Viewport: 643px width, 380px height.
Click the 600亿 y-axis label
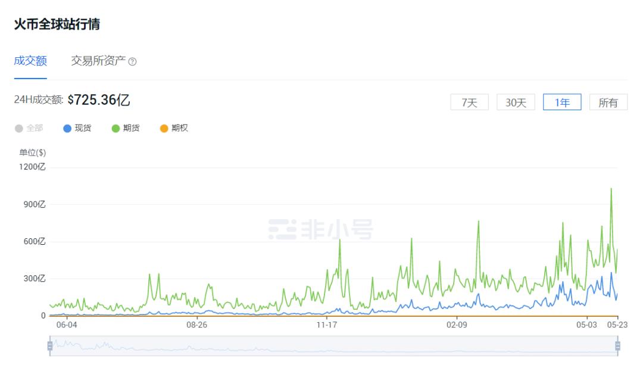pyautogui.click(x=35, y=242)
